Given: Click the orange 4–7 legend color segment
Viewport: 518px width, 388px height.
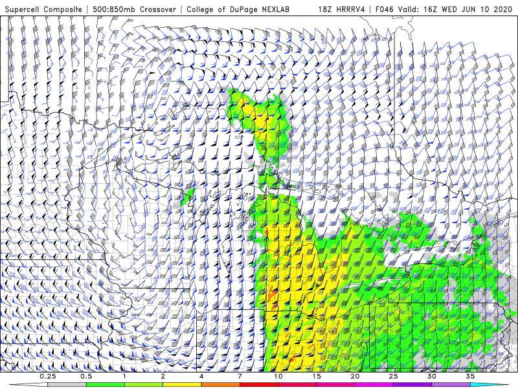Looking at the screenshot, I should [220, 385].
